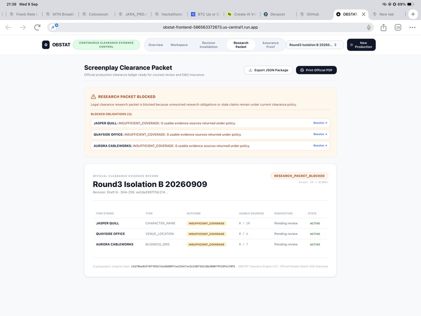Click usable sources value 0 / 6
The width and height of the screenshot is (421, 316).
pos(244,234)
